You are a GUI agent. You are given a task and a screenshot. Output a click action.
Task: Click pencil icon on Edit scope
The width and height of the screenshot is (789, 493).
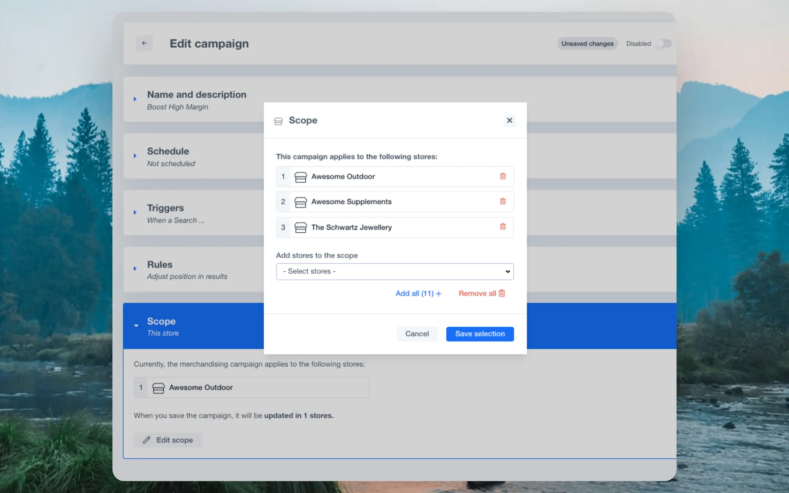click(147, 440)
